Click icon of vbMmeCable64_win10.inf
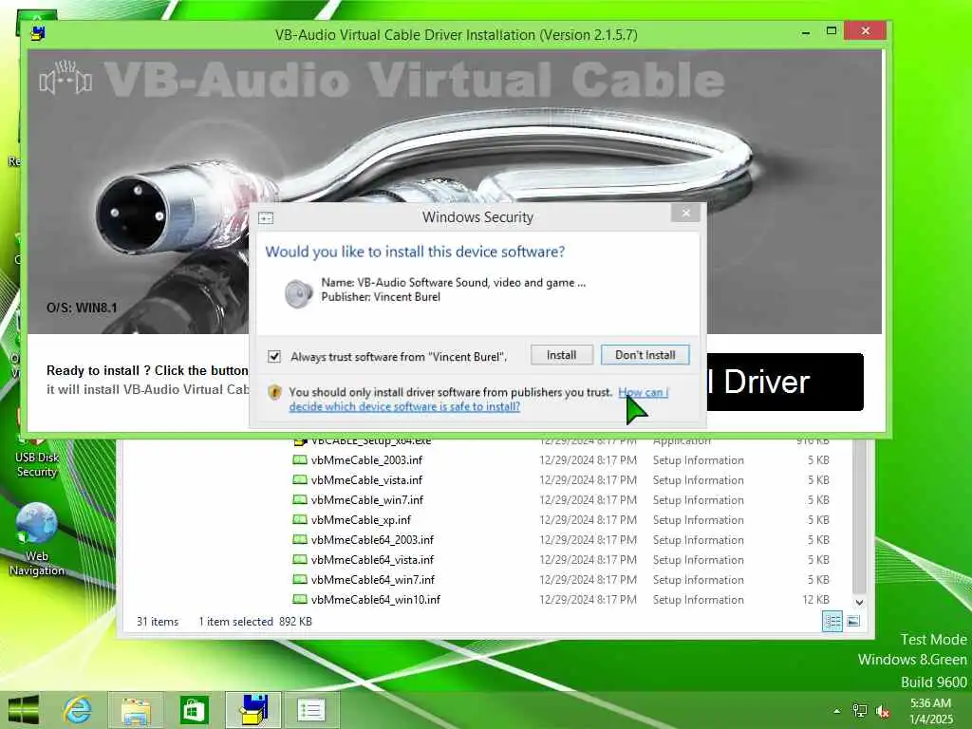The height and width of the screenshot is (729, 972). point(300,600)
